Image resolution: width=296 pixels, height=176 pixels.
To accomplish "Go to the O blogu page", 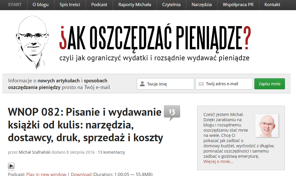I will pos(40,5).
